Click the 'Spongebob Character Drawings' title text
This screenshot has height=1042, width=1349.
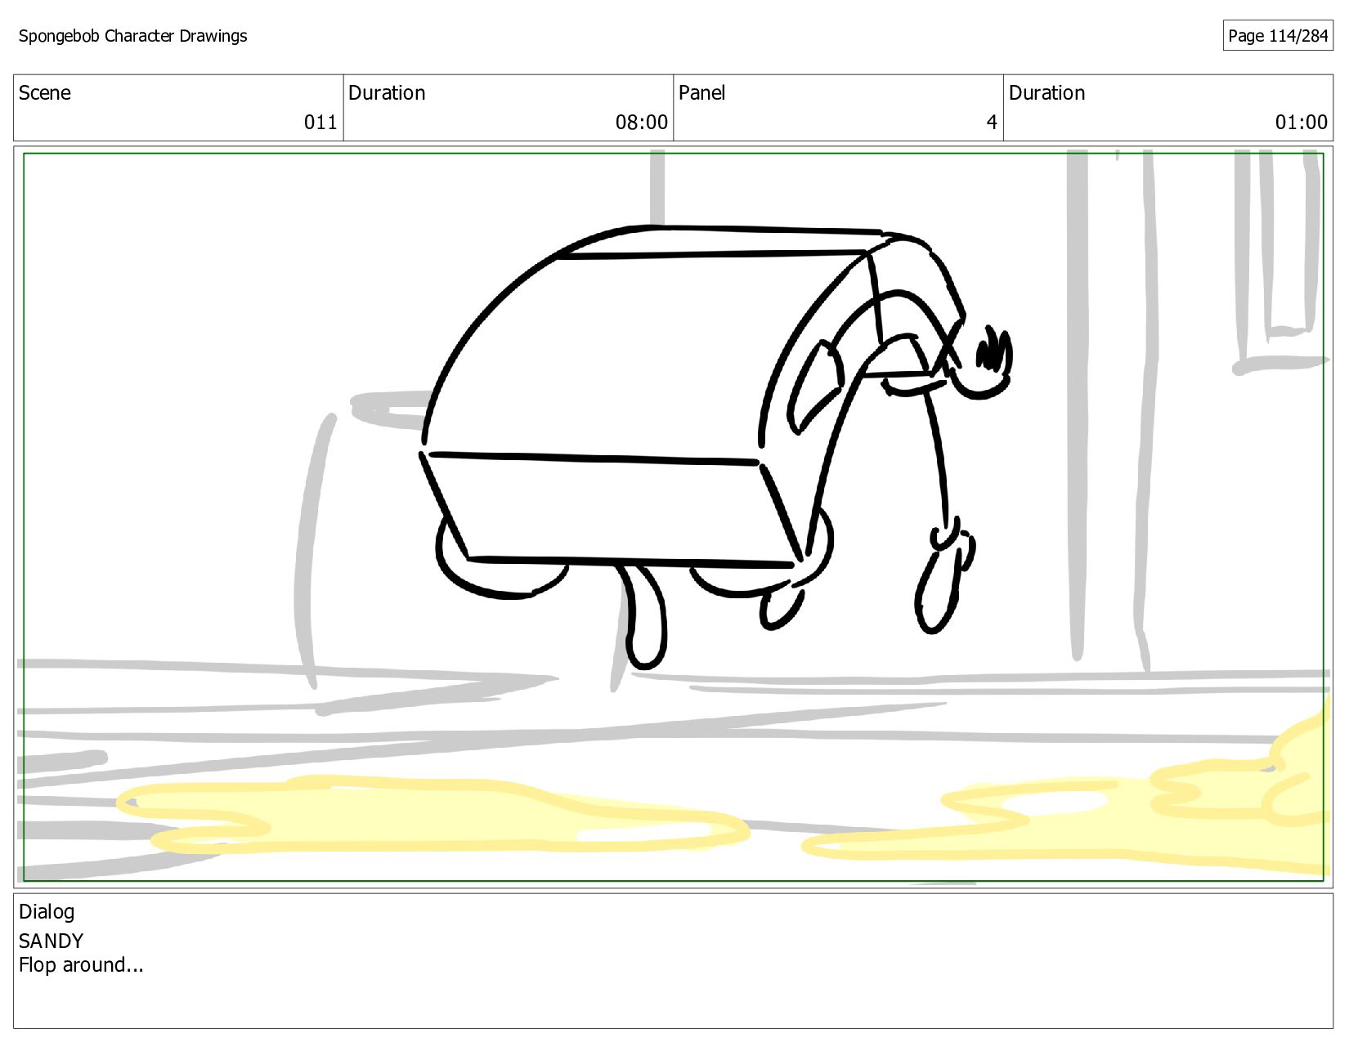(x=132, y=36)
